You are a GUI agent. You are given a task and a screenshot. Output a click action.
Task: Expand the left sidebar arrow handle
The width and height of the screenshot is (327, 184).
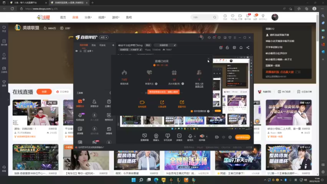tap(8, 99)
